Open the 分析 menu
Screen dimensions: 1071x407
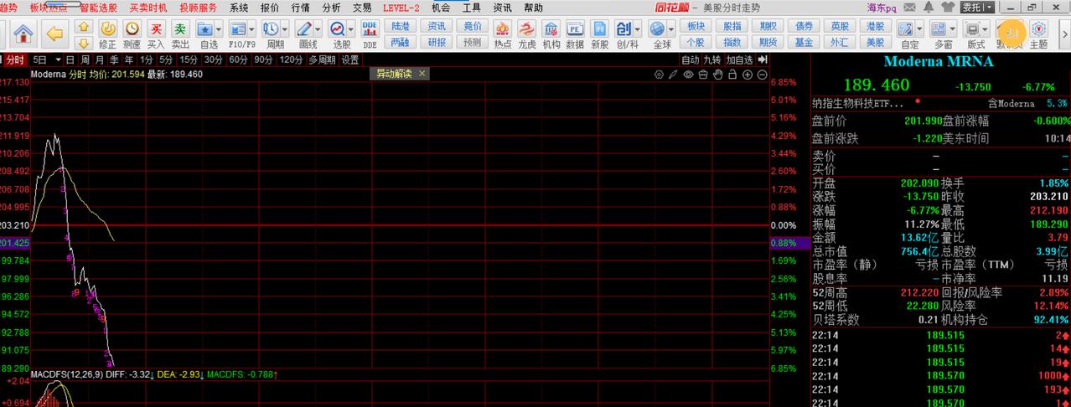pos(331,8)
